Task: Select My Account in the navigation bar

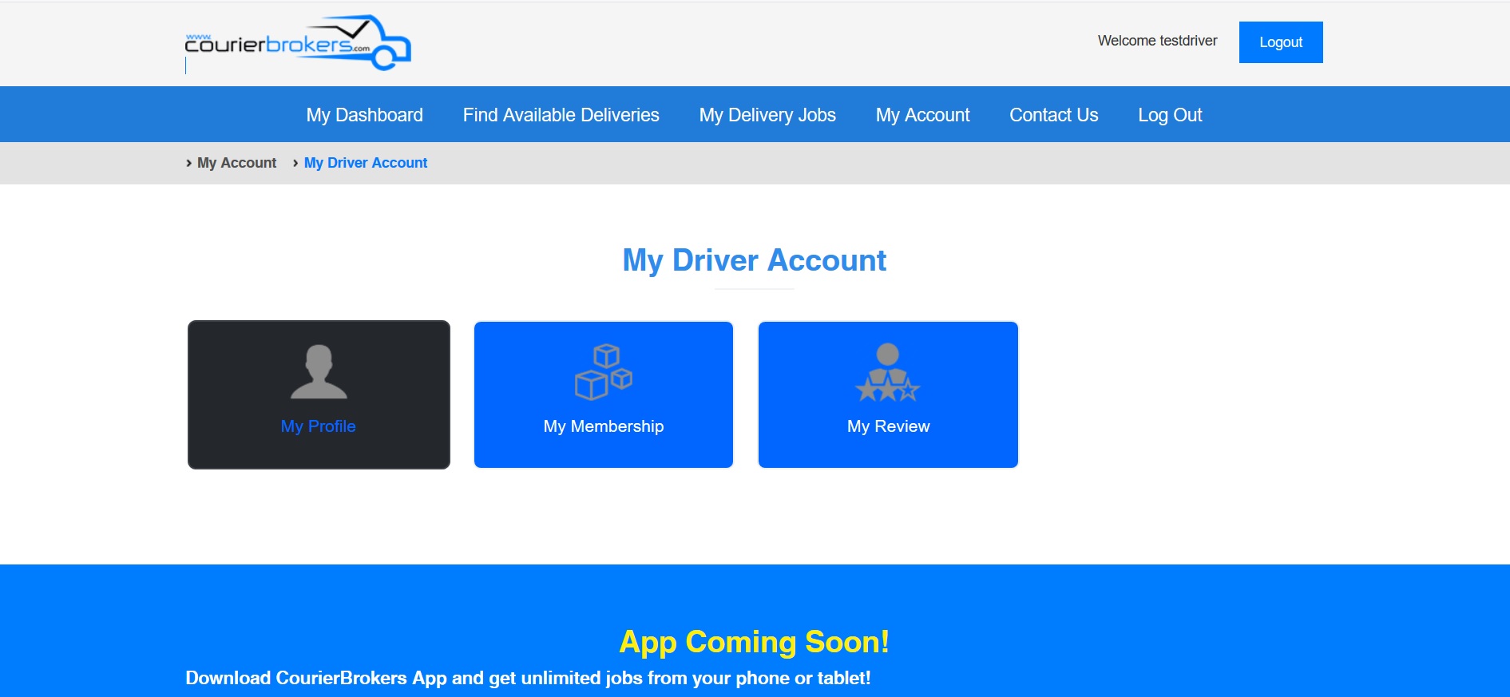Action: click(922, 115)
